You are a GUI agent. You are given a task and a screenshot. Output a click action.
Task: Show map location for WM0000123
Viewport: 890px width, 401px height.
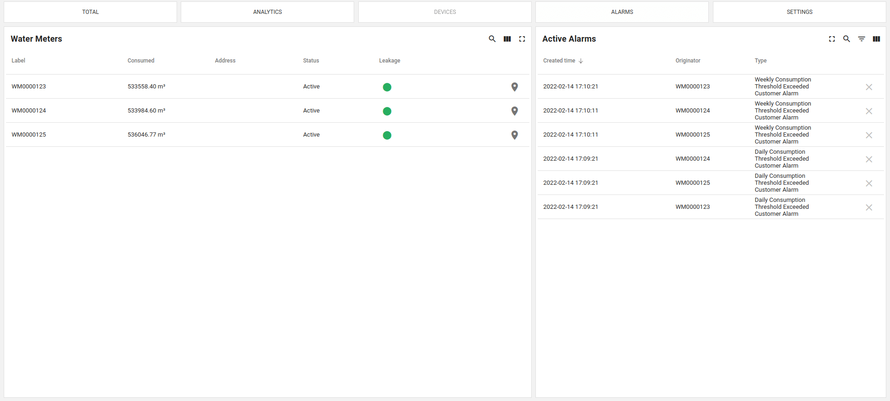[515, 87]
